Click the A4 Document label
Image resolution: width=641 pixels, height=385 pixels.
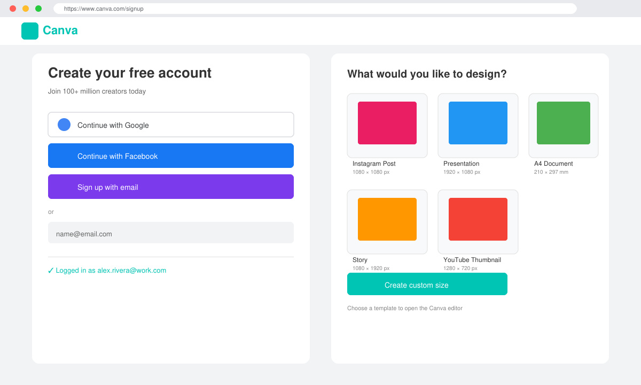[553, 164]
